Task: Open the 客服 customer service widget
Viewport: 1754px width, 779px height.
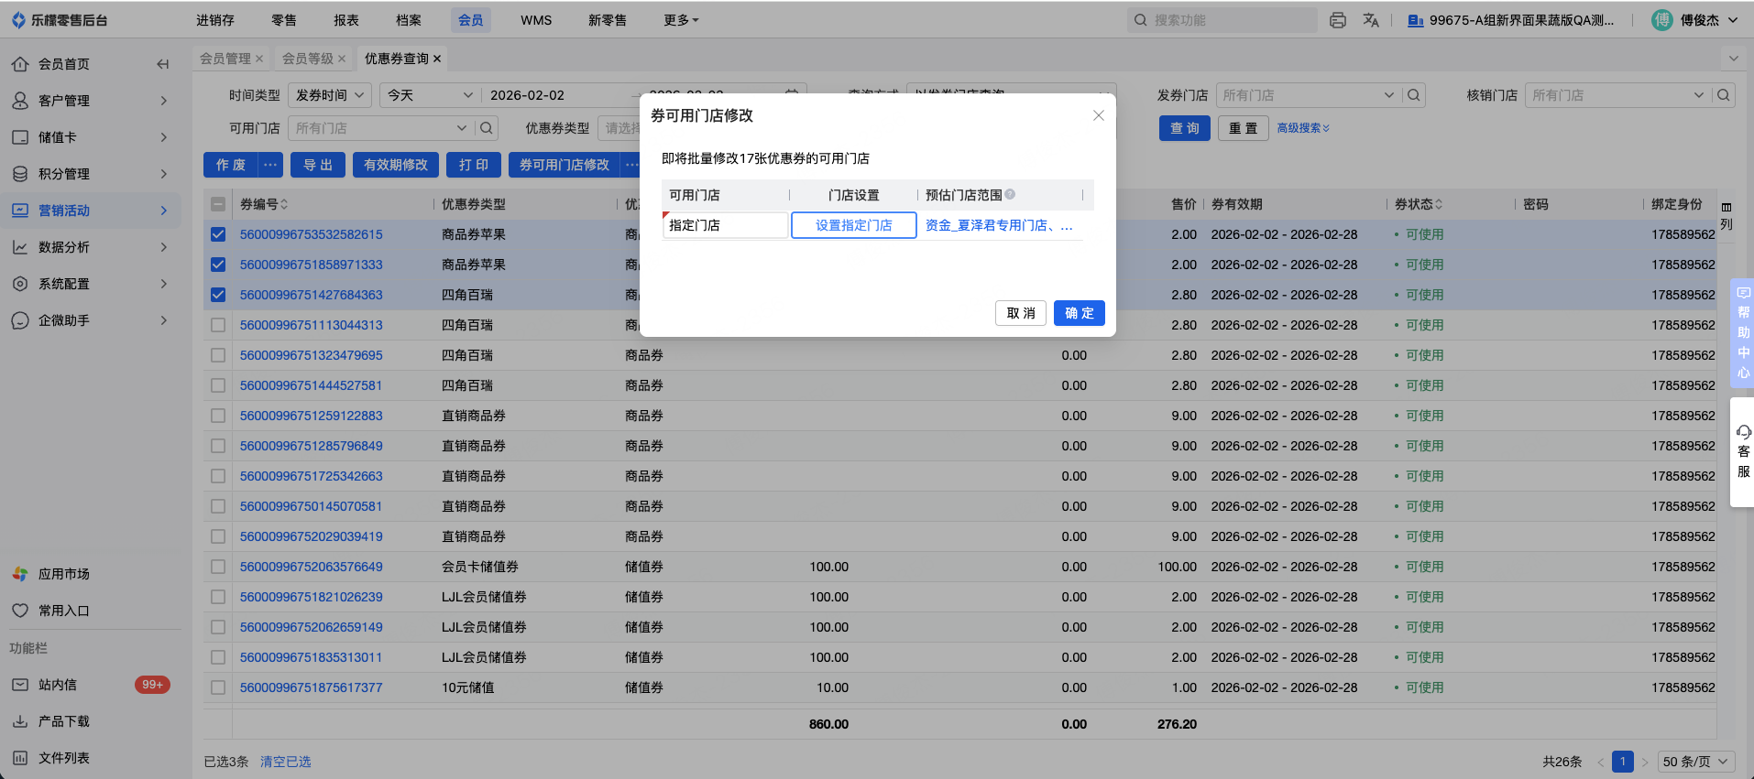Action: point(1743,451)
